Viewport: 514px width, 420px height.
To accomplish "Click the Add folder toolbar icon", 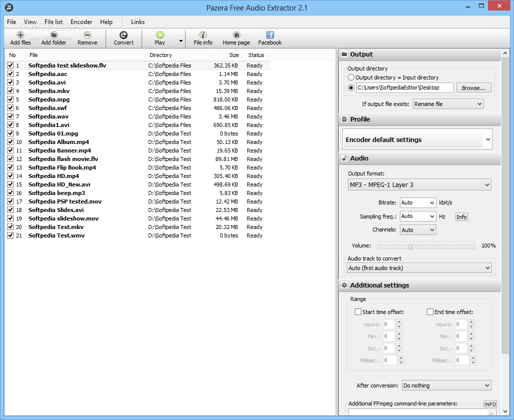I will pos(54,34).
